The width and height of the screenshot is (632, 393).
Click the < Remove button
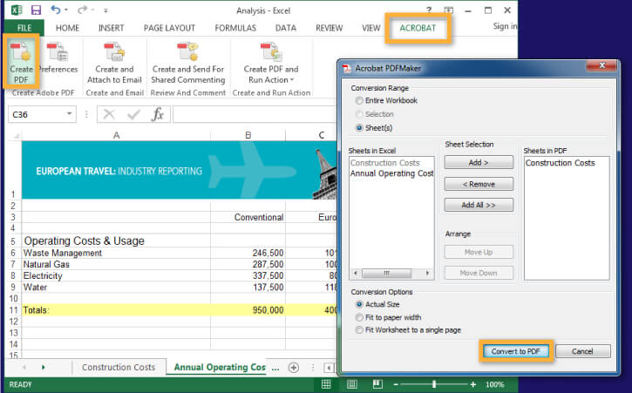coord(479,184)
